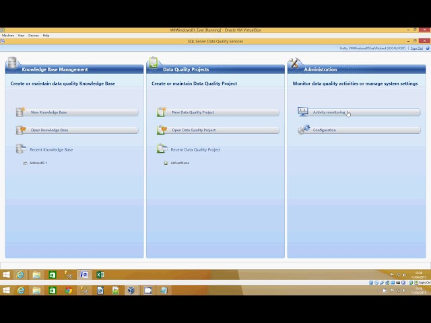Viewport: 431px width, 323px height.
Task: Show hidden icons in guest VM tray
Action: coord(386,275)
